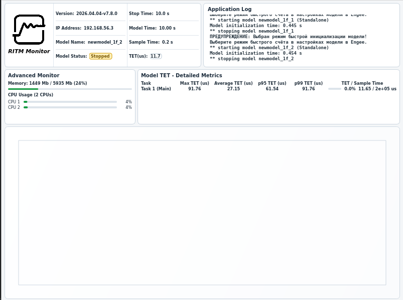Click the Sample Time 0.2 s value
Viewport: 403px width, 300px height.
pos(167,42)
